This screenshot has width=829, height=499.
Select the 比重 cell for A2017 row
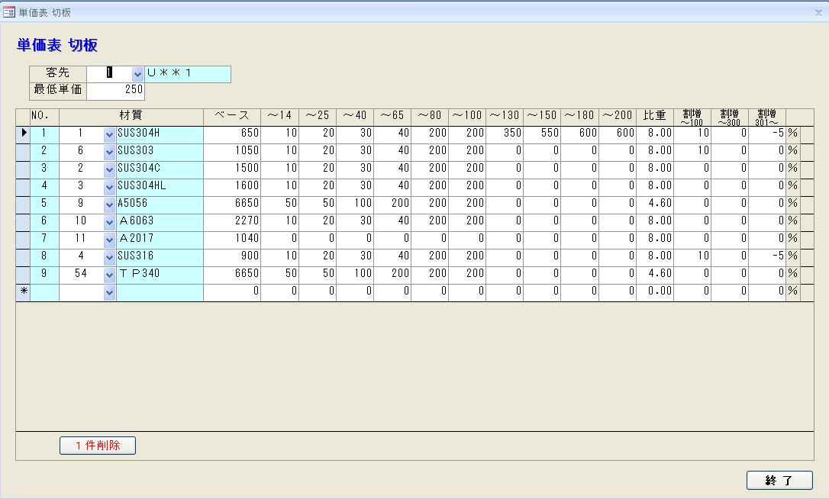(x=654, y=239)
